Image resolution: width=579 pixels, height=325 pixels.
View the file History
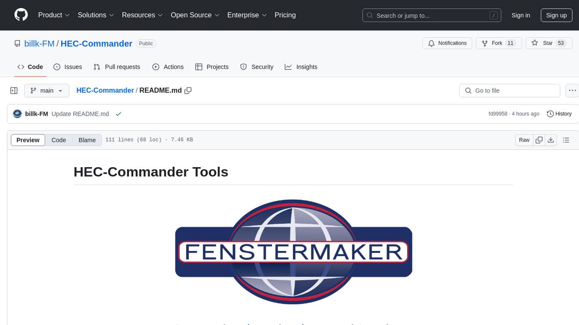[x=559, y=114]
